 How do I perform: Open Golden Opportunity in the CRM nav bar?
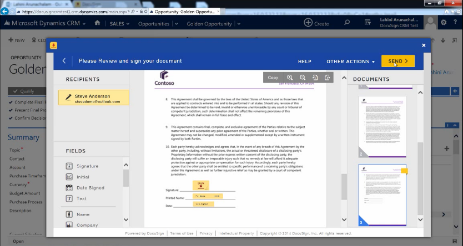point(209,24)
